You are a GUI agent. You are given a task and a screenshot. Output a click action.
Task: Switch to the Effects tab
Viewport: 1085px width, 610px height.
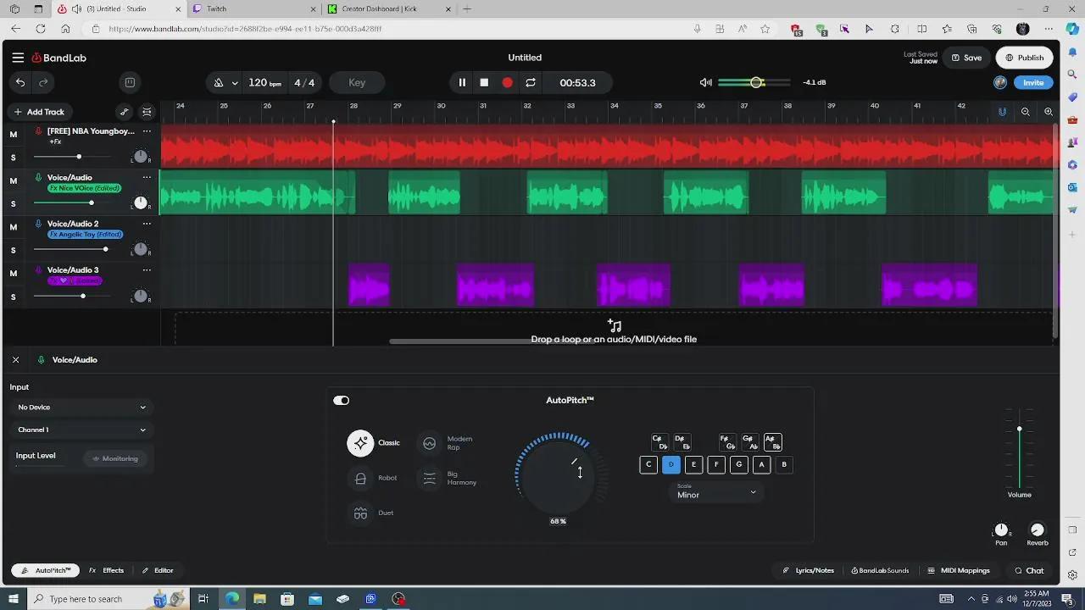point(107,570)
